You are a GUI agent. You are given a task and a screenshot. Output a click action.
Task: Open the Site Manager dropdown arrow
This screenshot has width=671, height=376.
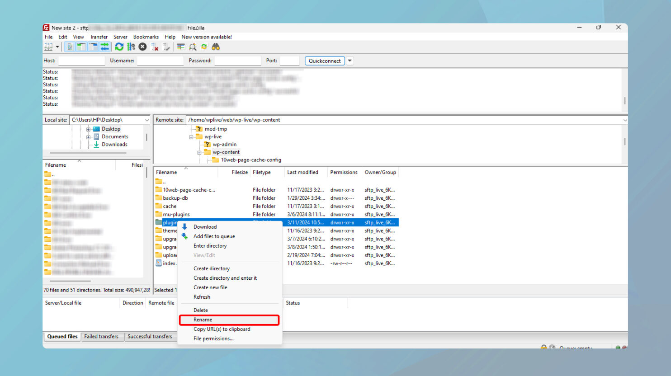tap(57, 47)
